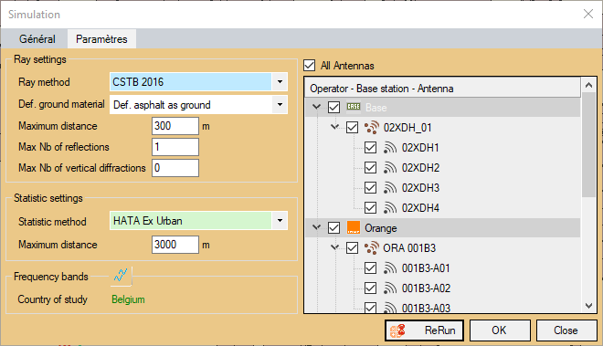Toggle the All Antennas checkbox
This screenshot has height=346, width=603.
click(x=309, y=66)
